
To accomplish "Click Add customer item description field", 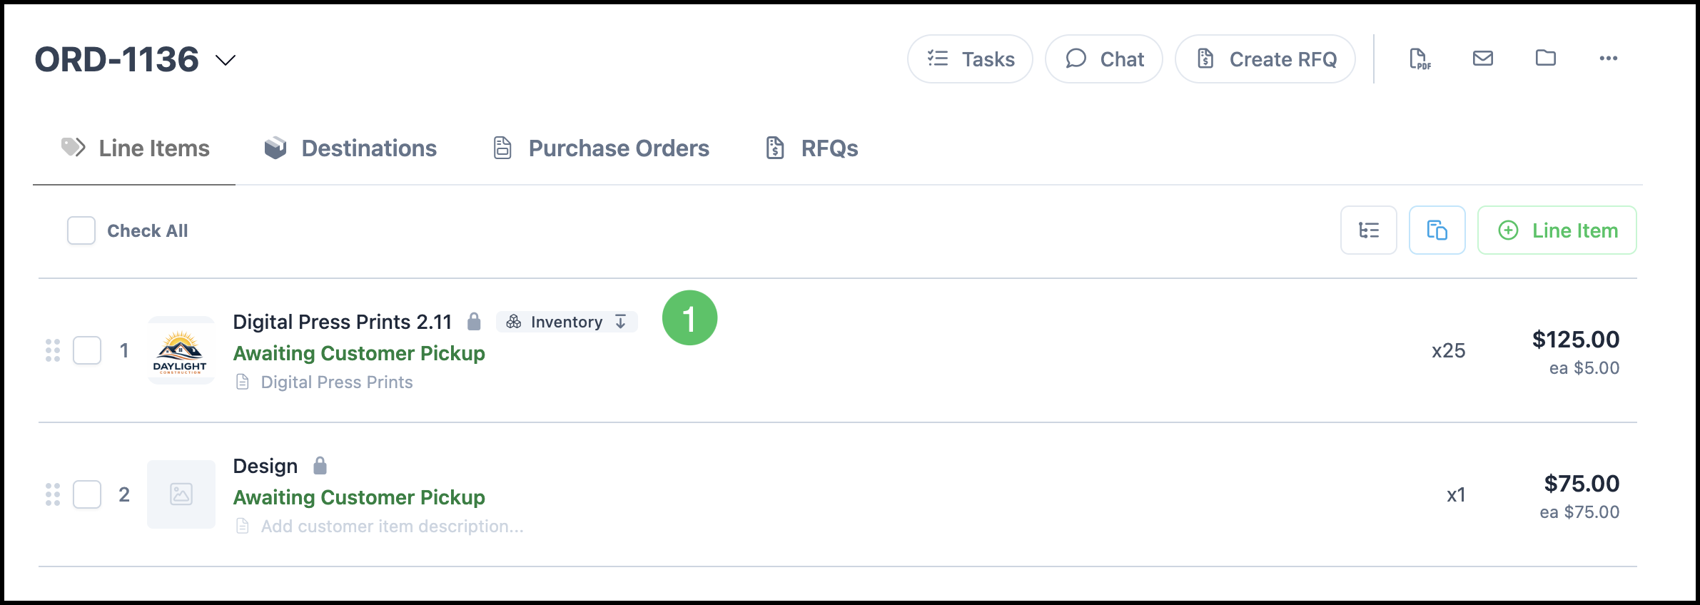I will tap(392, 527).
